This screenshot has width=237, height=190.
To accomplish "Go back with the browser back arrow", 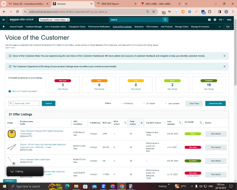I will point(4,12).
